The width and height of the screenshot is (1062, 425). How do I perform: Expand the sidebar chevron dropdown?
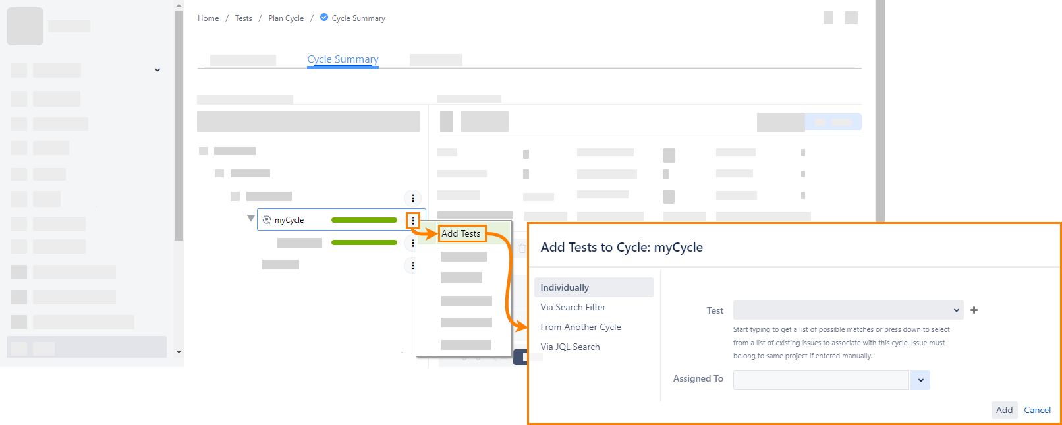point(157,70)
